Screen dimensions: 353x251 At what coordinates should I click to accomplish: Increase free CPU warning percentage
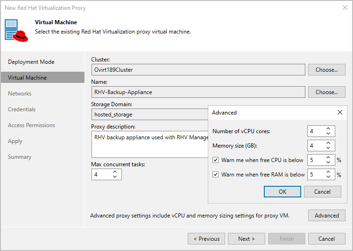click(328, 157)
